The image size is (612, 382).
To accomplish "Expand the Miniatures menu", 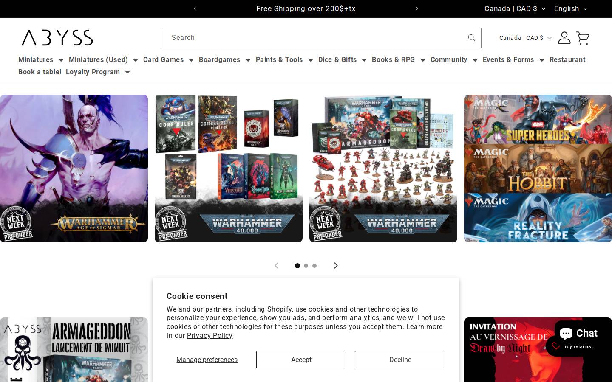I will [x=41, y=60].
